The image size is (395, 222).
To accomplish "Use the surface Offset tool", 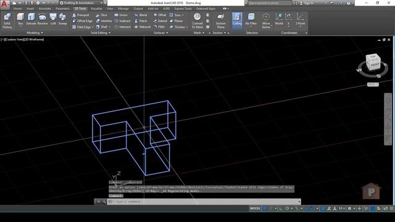I will (x=160, y=15).
